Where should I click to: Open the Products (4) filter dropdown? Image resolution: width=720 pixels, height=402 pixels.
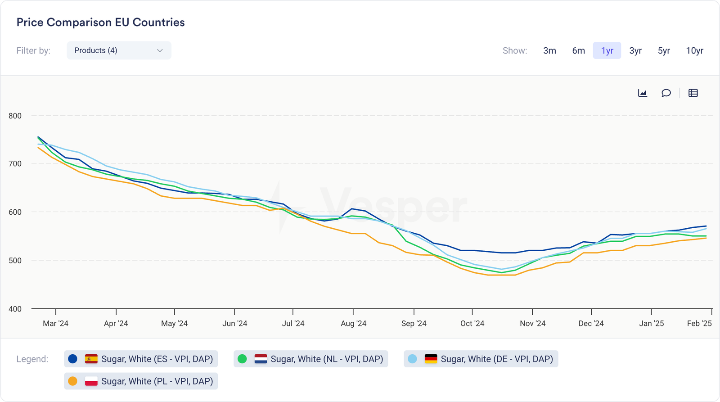click(x=119, y=50)
